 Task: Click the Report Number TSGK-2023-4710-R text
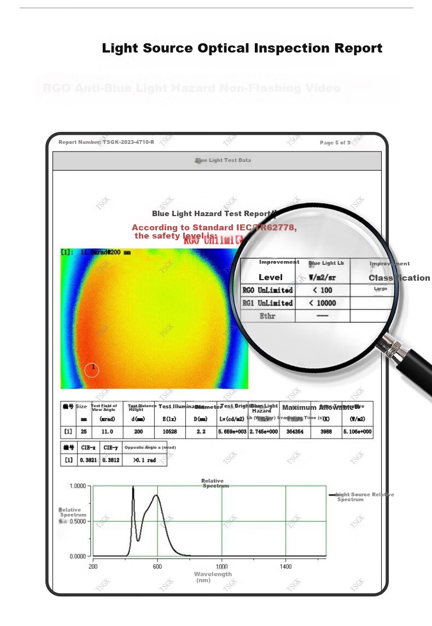coord(106,142)
